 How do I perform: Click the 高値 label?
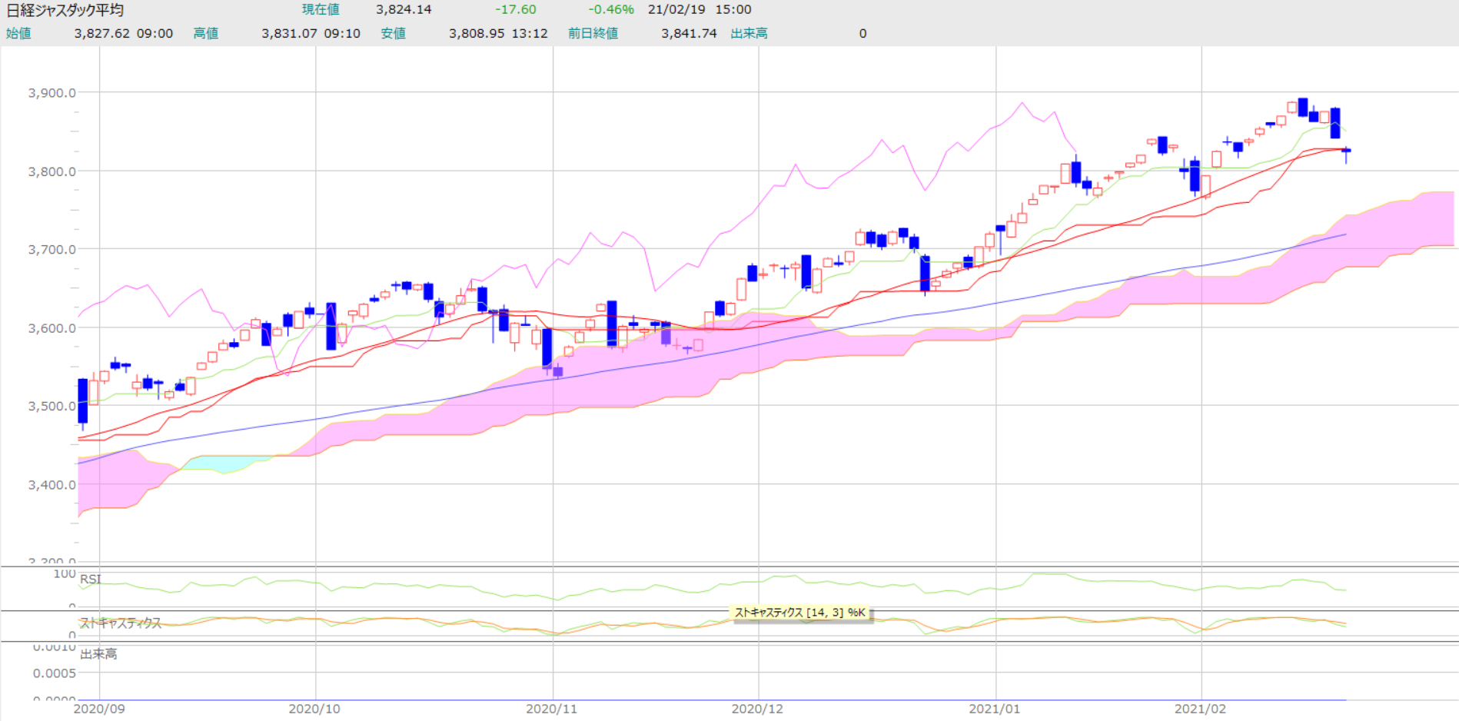pyautogui.click(x=206, y=33)
